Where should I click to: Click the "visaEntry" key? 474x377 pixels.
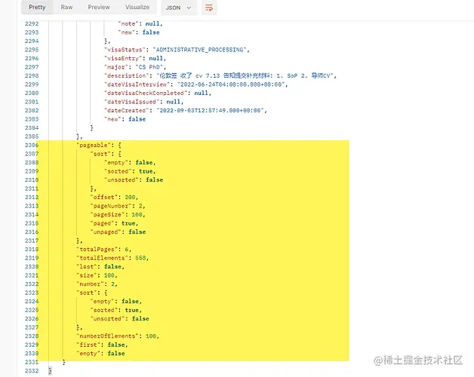coord(123,59)
